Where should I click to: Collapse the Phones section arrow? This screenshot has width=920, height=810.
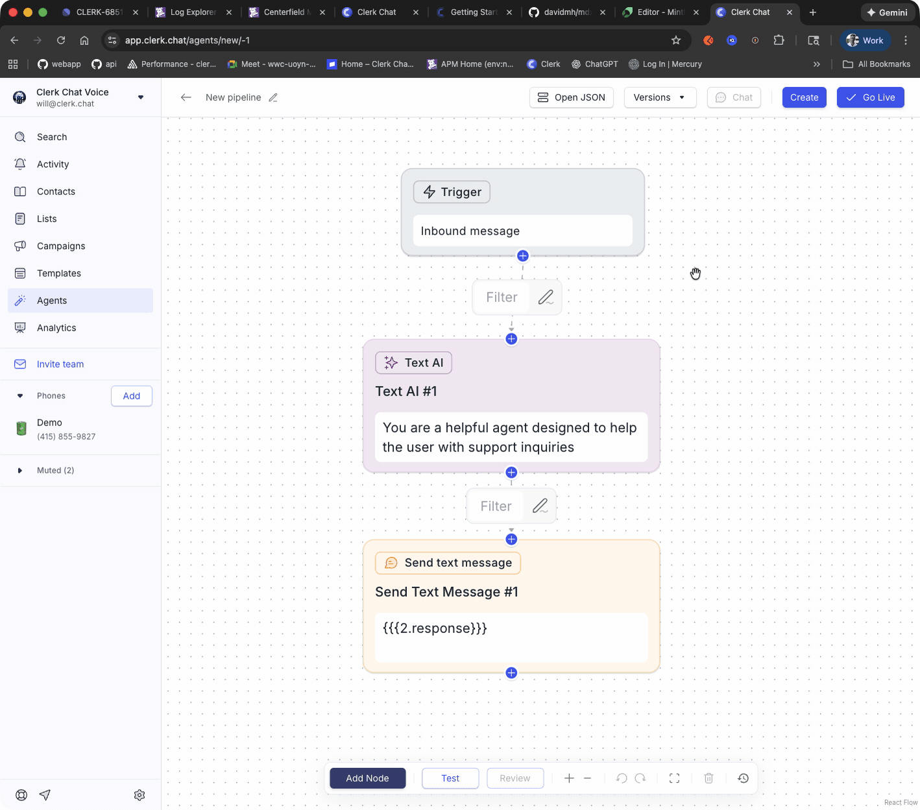point(20,396)
